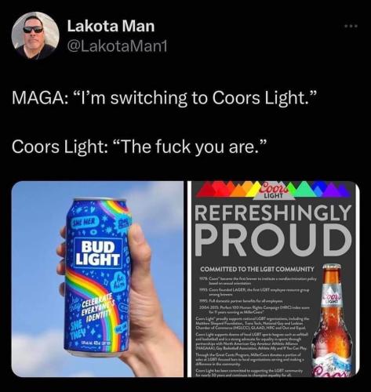Open the more options three-dot menu
Image resolution: width=371 pixels, height=392 pixels.
(x=351, y=26)
